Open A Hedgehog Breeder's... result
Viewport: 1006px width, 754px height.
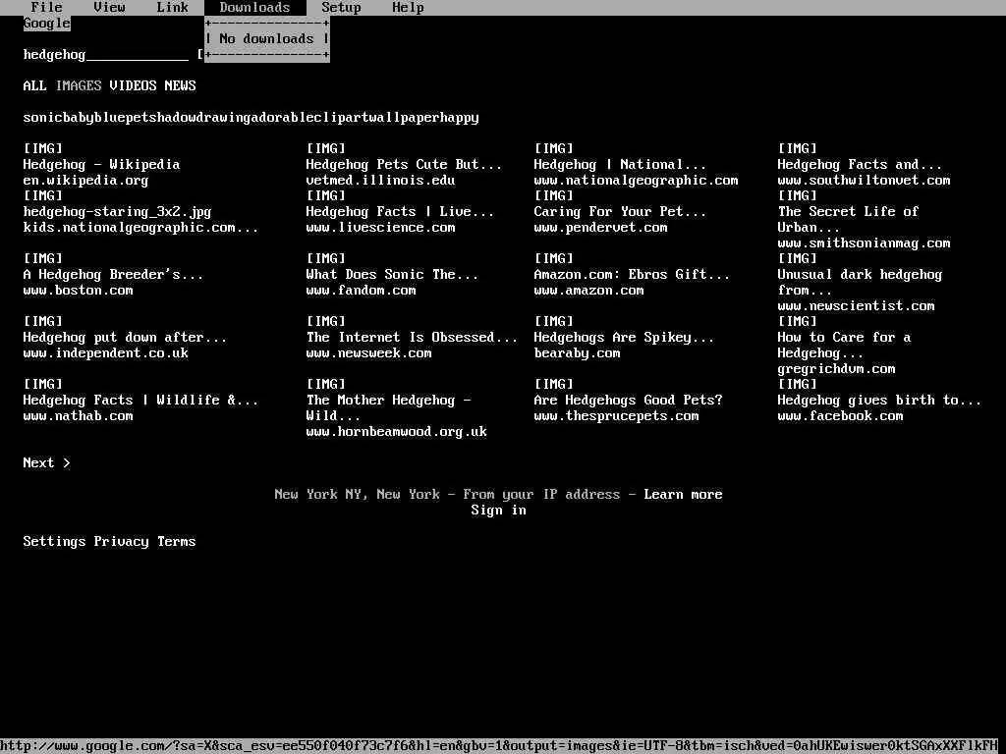113,275
